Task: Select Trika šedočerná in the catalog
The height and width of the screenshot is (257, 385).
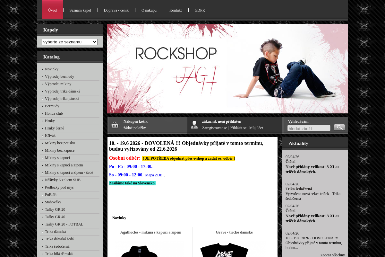Action: coord(57,246)
